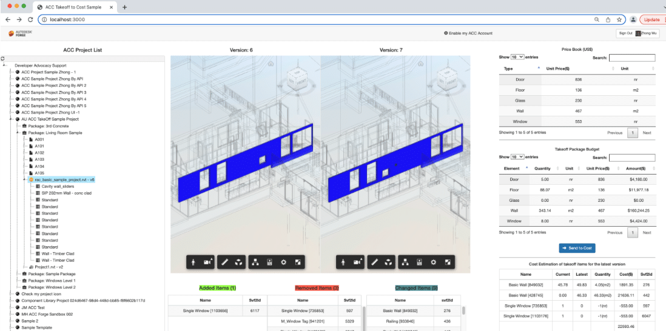Select the Measure tool in Version 7 viewer
This screenshot has height=331, width=666.
click(x=374, y=262)
